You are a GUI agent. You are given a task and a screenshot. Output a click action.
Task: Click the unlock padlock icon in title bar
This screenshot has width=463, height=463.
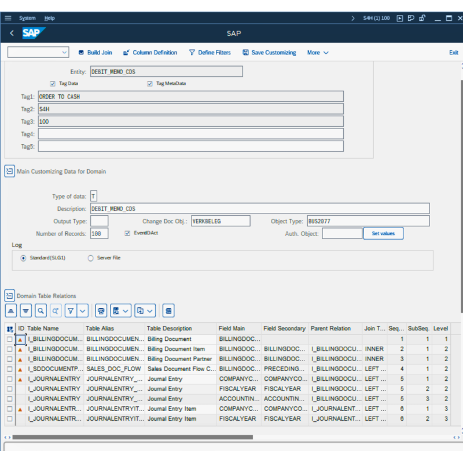(x=422, y=18)
